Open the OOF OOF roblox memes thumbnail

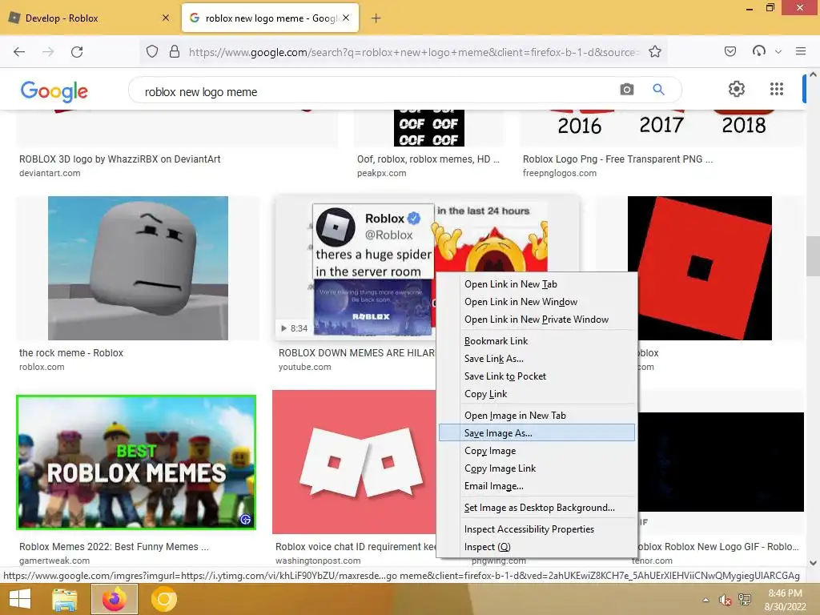(x=429, y=128)
